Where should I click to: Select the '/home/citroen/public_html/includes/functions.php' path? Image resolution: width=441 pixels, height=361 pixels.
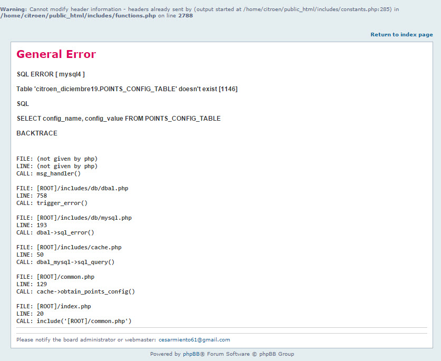[x=78, y=15]
